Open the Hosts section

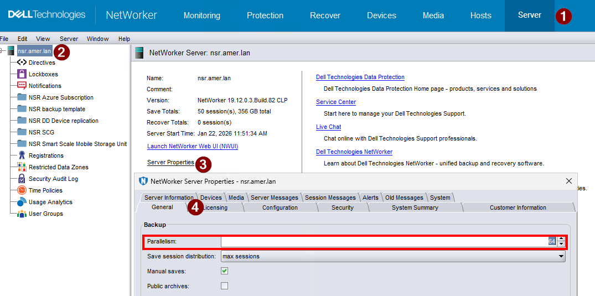tap(481, 15)
